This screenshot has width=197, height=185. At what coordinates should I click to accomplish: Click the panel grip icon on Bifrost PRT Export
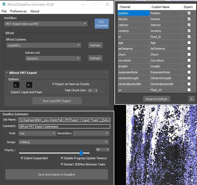[106, 72]
